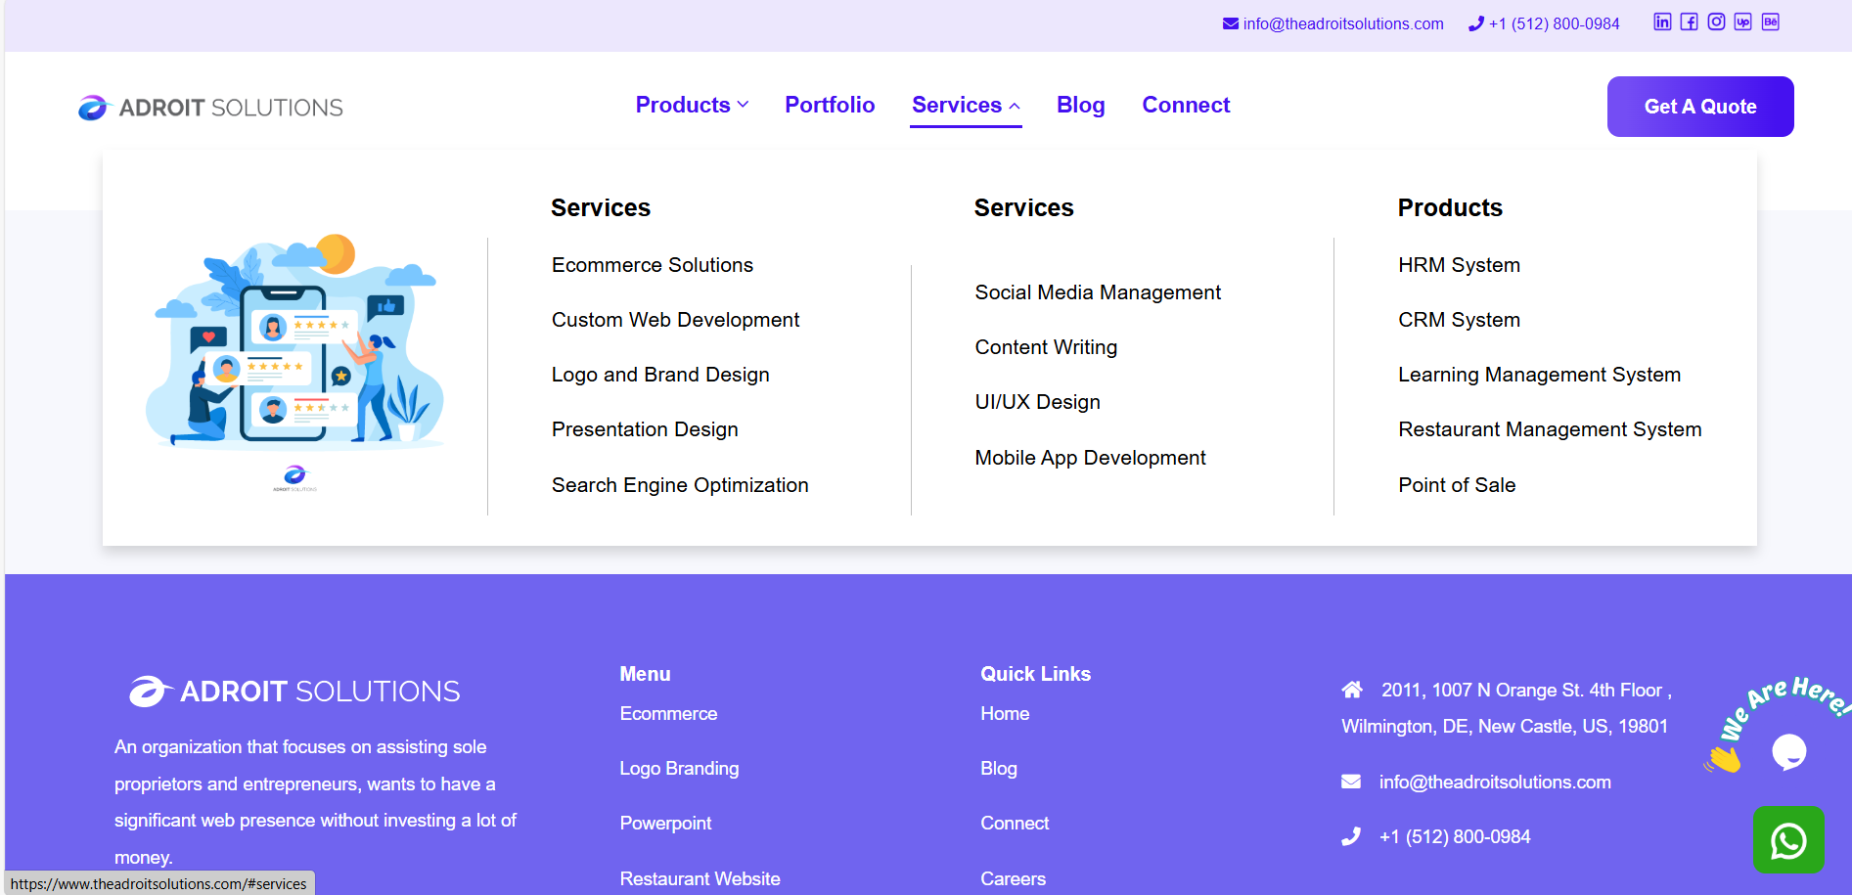Viewport: 1852px width, 895px height.
Task: Select Connect in the top navigation
Action: [1186, 105]
